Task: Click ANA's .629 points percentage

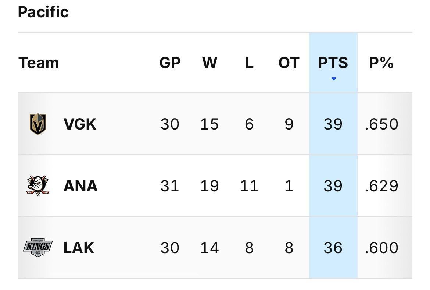Action: tap(381, 186)
